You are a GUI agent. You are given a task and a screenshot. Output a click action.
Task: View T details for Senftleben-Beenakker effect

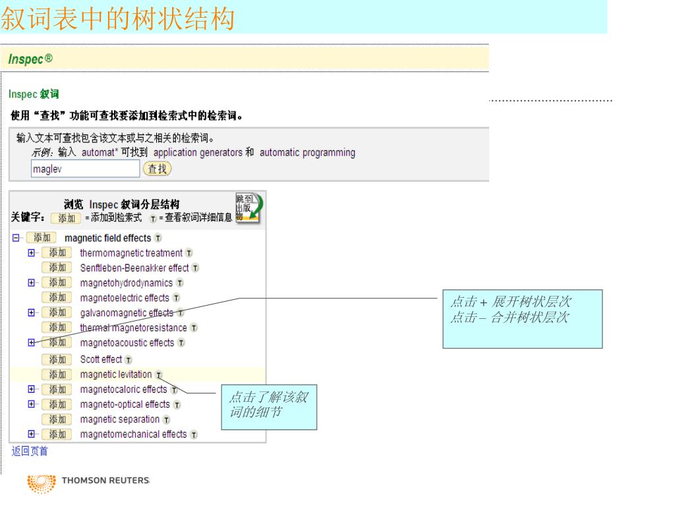(x=195, y=268)
